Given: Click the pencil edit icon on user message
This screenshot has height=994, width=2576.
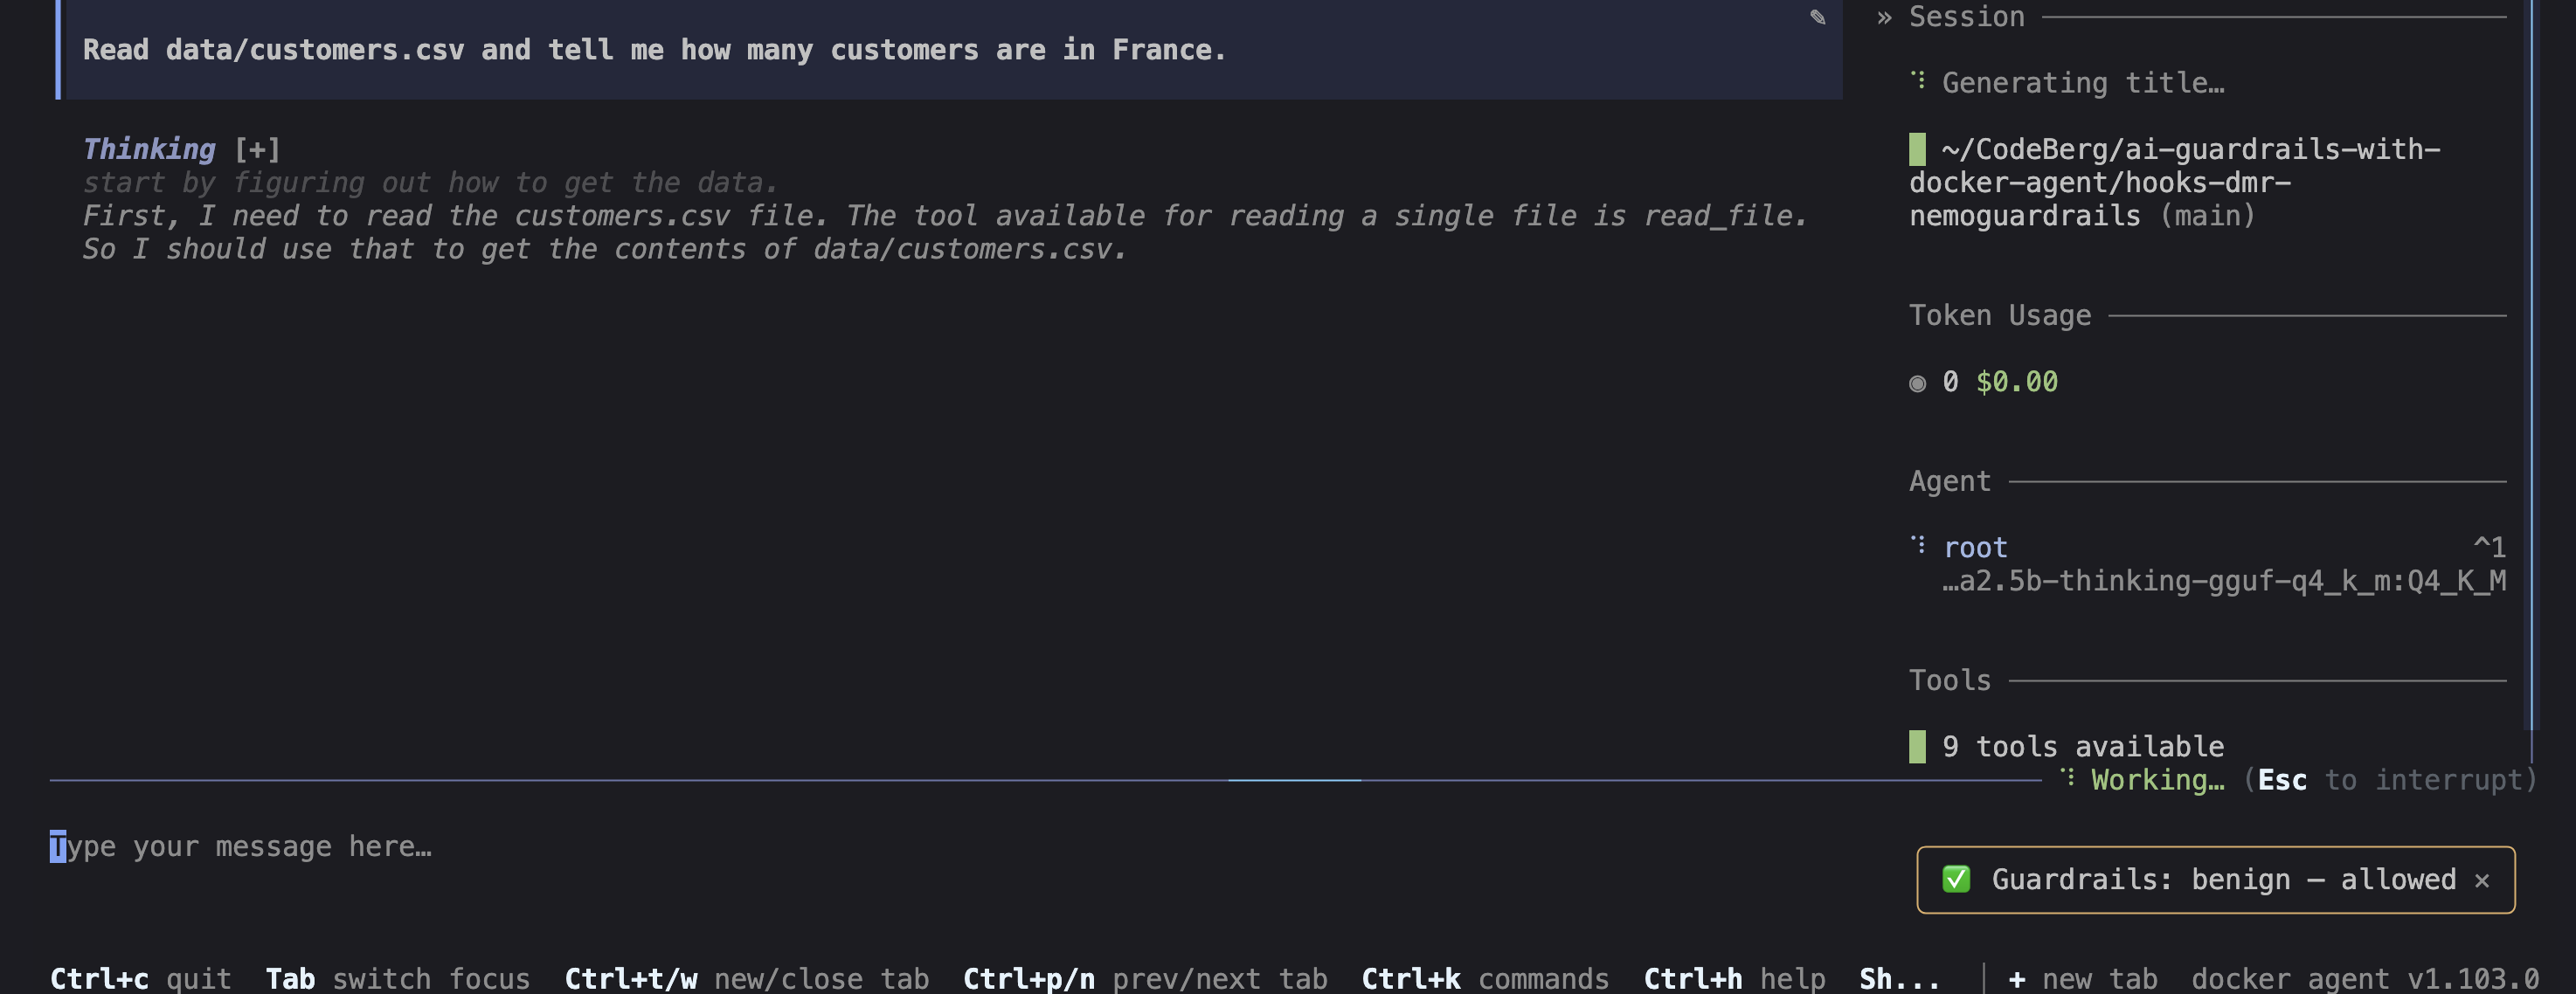Looking at the screenshot, I should tap(1817, 17).
